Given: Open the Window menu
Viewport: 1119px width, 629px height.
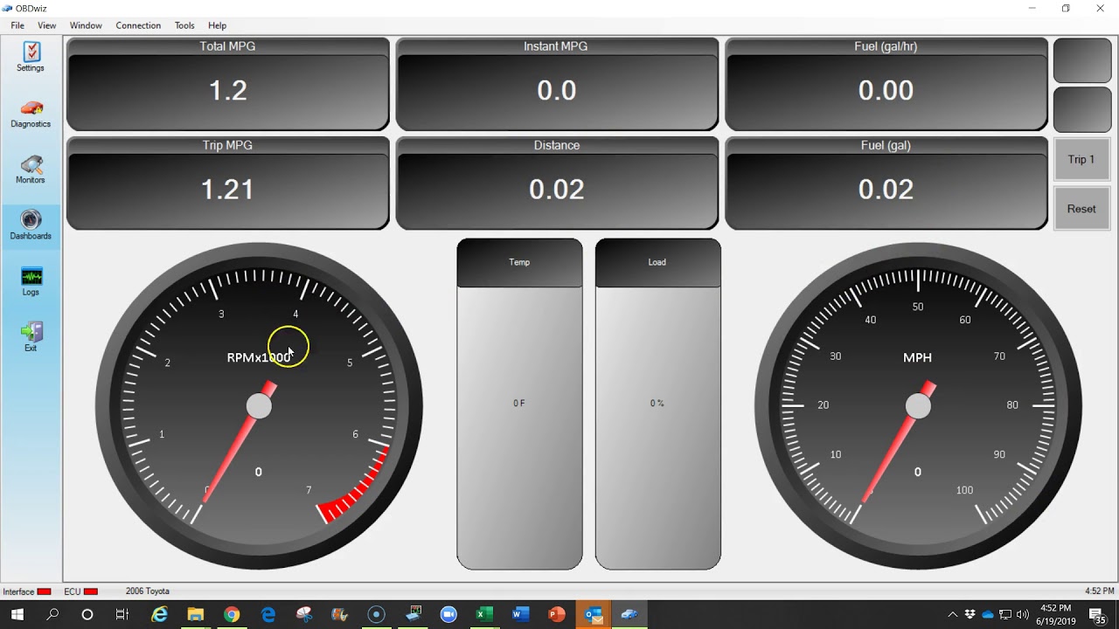Looking at the screenshot, I should pos(86,25).
